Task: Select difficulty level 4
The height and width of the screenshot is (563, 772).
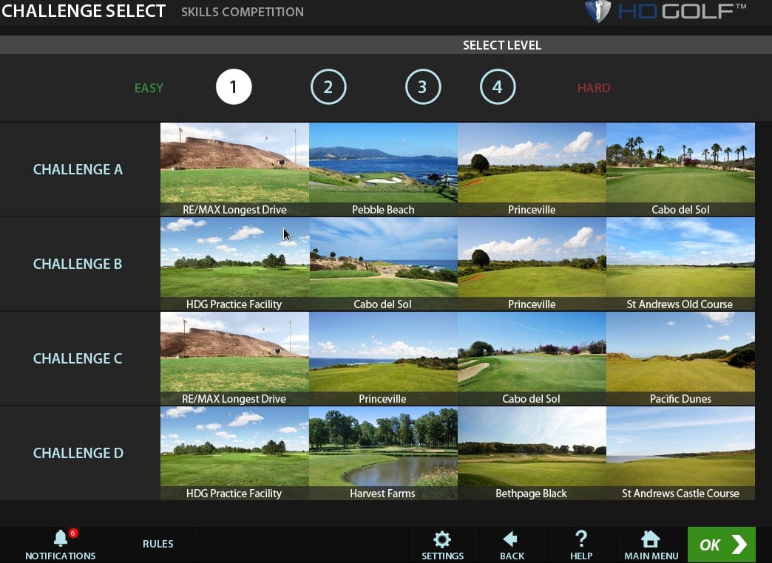Action: [498, 88]
